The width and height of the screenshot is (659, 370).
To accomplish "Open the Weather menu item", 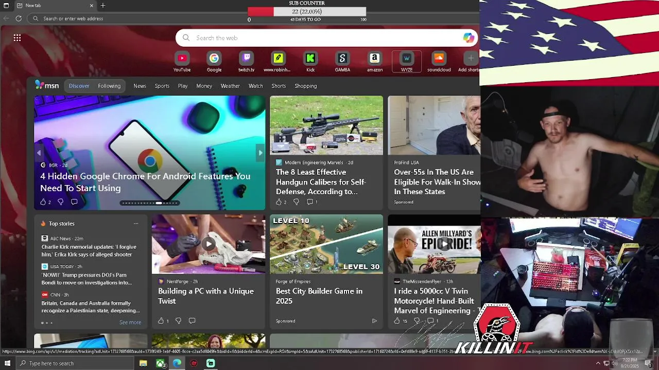I will pos(230,86).
